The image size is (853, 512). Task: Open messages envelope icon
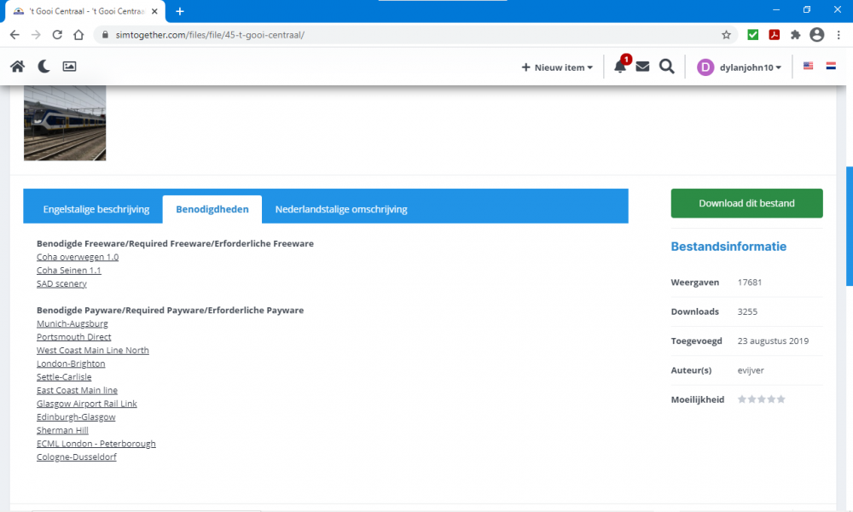(x=642, y=67)
